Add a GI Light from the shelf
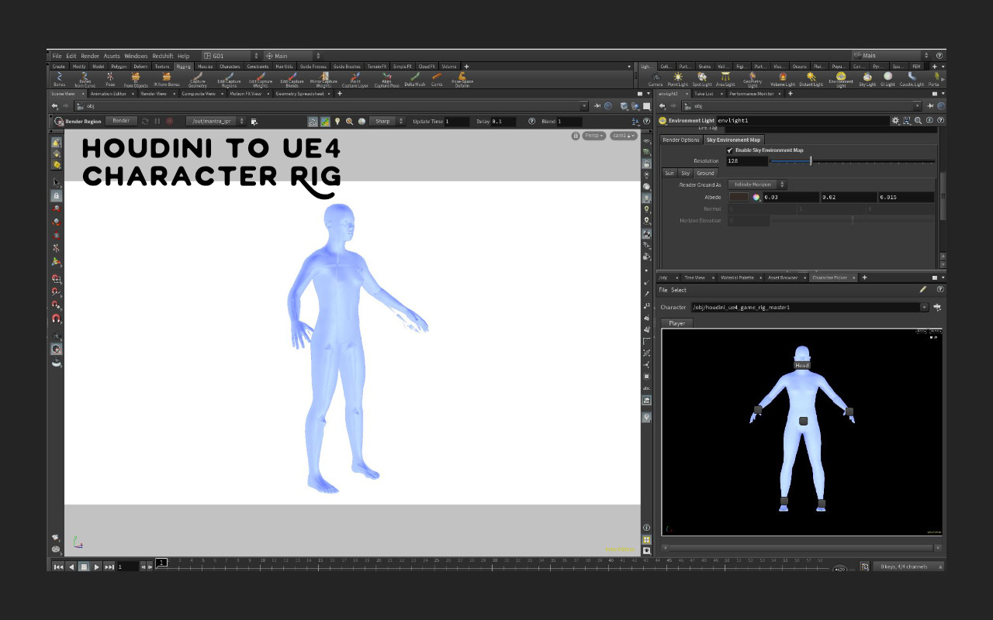993x620 pixels. [887, 79]
